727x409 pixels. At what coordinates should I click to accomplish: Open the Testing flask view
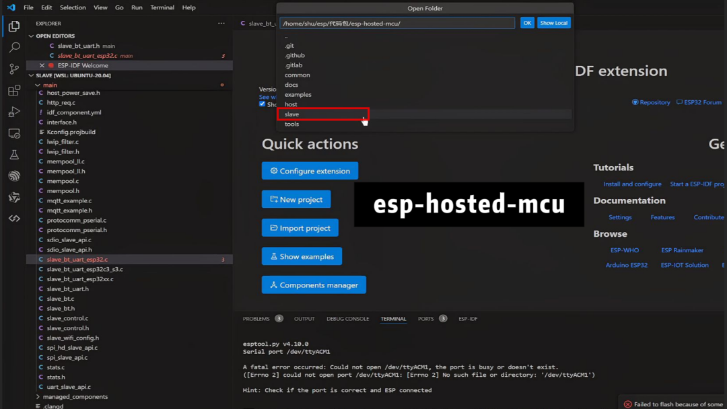tap(14, 155)
